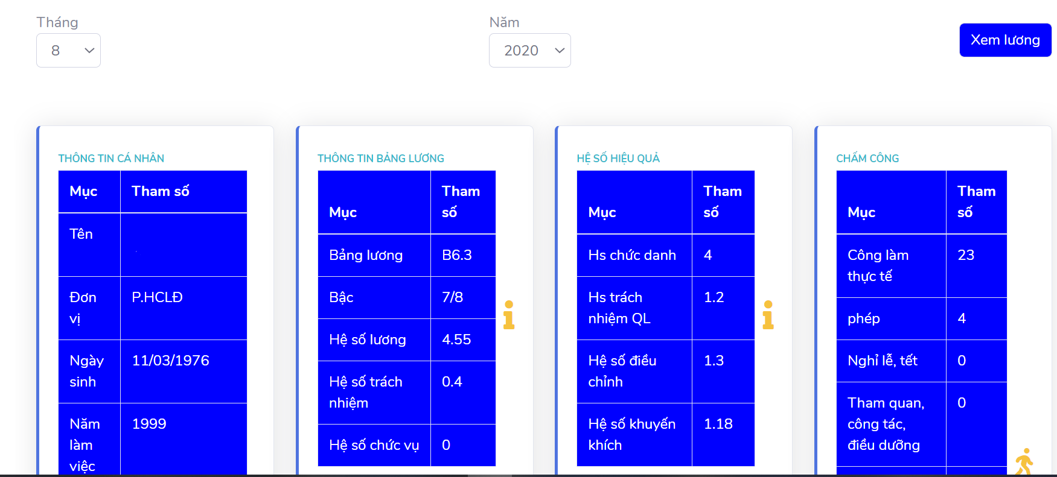Click the Công làm thực tế row
This screenshot has width=1057, height=477.
point(922,265)
